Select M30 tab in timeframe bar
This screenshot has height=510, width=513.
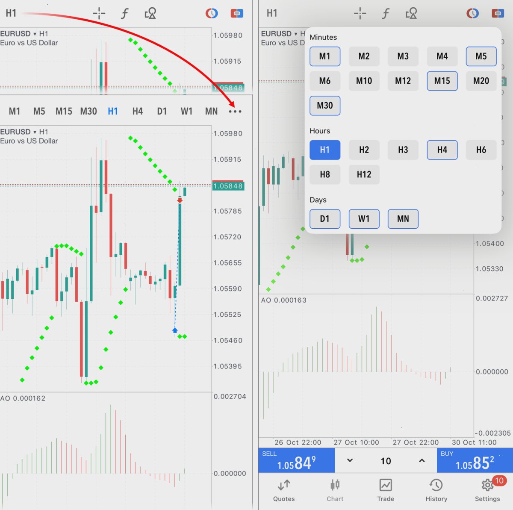88,112
